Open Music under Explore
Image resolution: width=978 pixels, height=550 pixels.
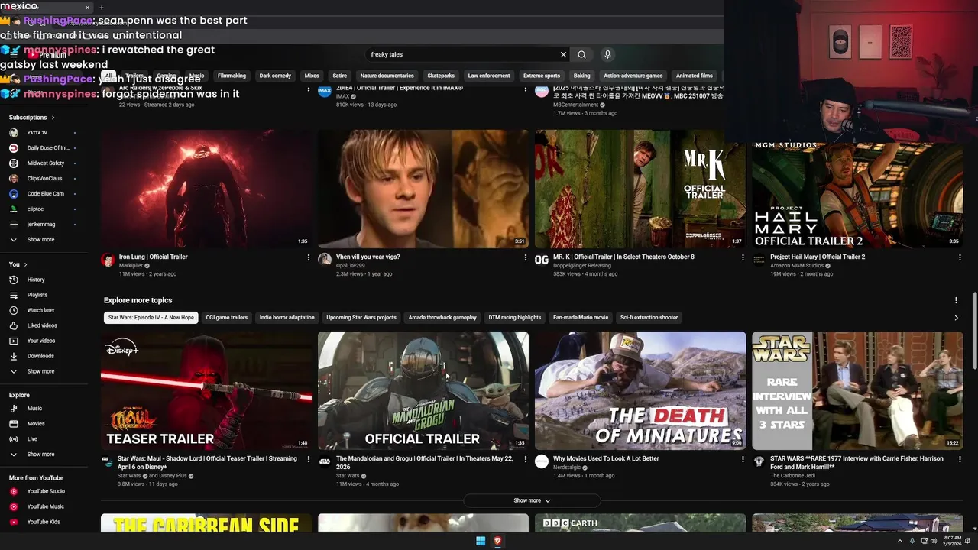[34, 409]
